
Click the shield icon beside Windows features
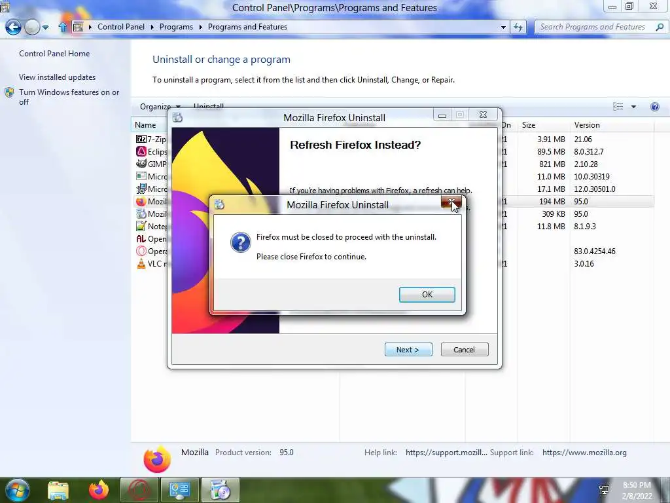[9, 92]
